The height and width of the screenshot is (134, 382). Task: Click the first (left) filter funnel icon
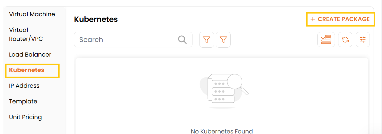coord(207,40)
